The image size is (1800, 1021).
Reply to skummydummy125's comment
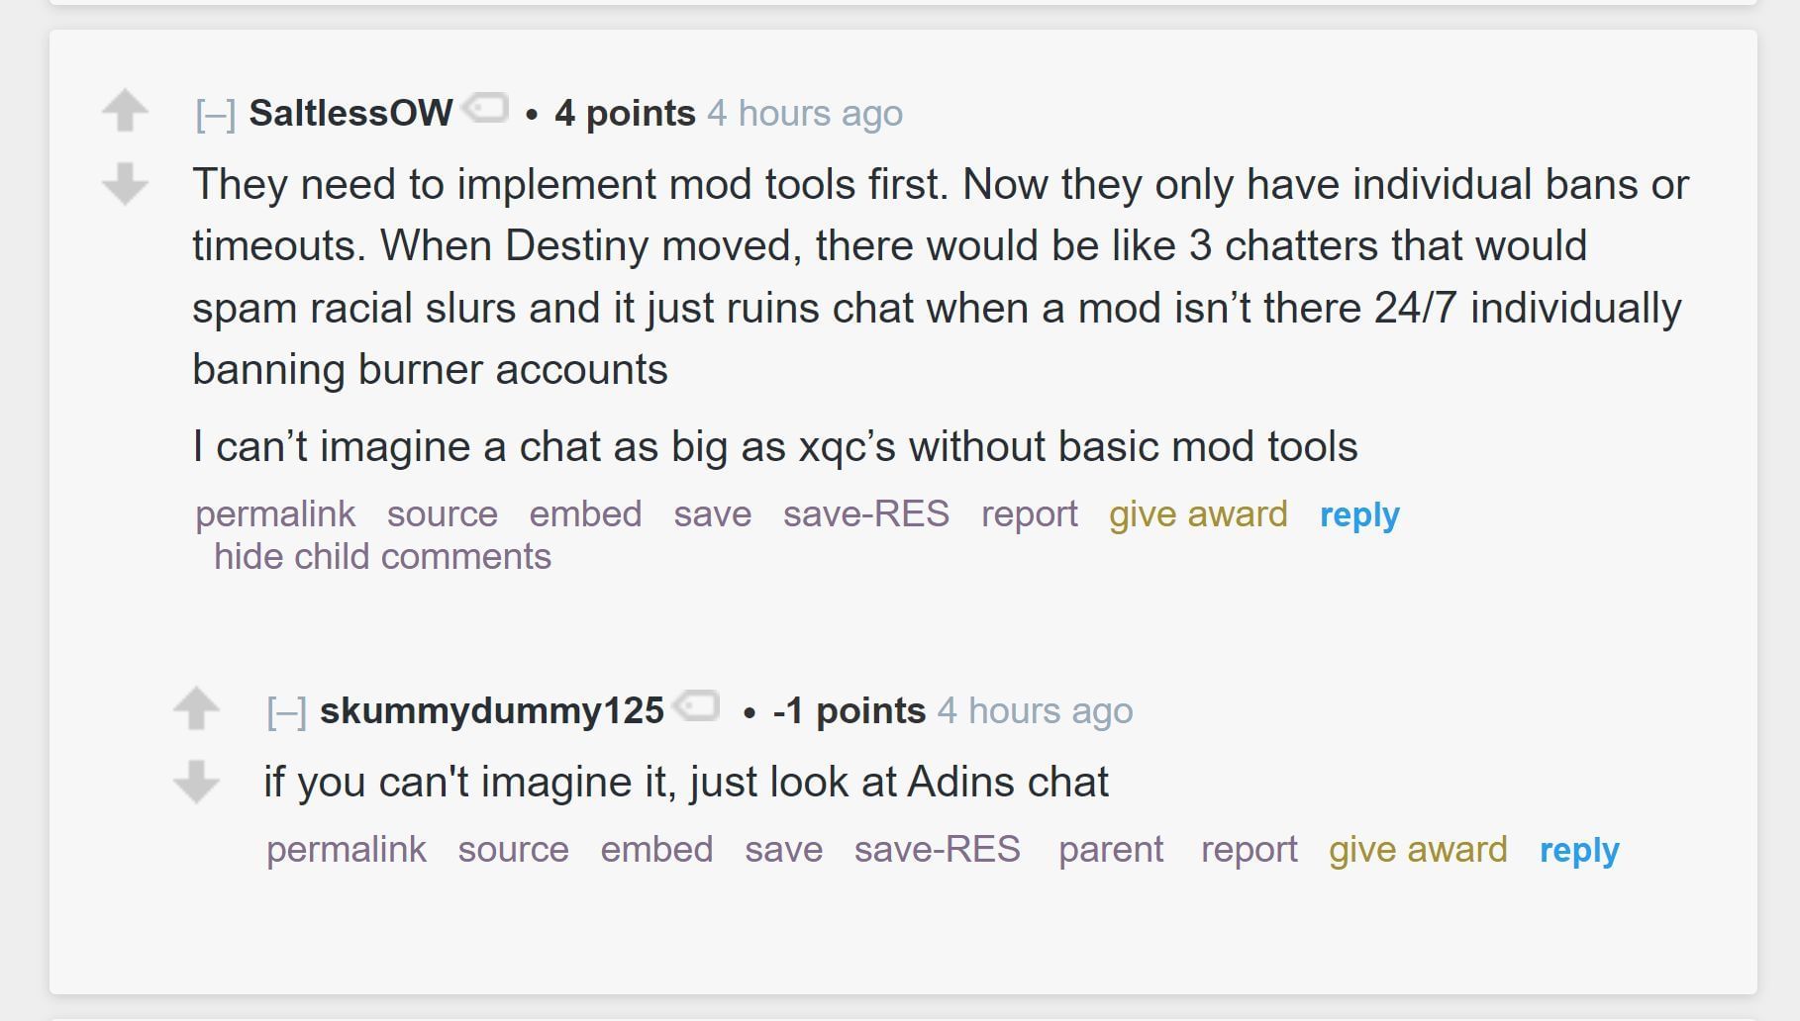pyautogui.click(x=1579, y=850)
